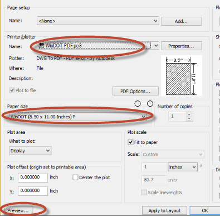Open the Scale Custom dropdown
Image resolution: width=220 pixels, height=216 pixels.
point(173,155)
